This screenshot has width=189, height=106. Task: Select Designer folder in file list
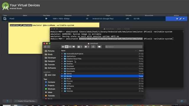coord(102,61)
